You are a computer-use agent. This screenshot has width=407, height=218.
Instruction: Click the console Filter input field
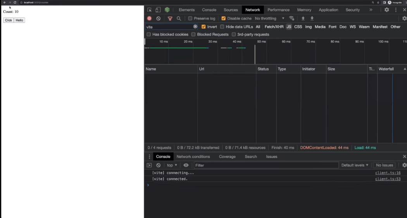266,165
